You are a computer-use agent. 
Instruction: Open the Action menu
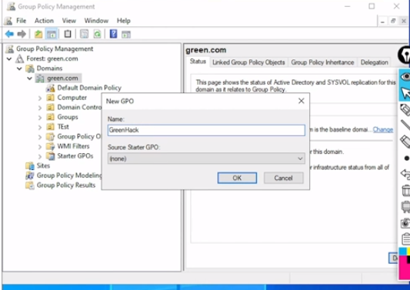tap(44, 21)
